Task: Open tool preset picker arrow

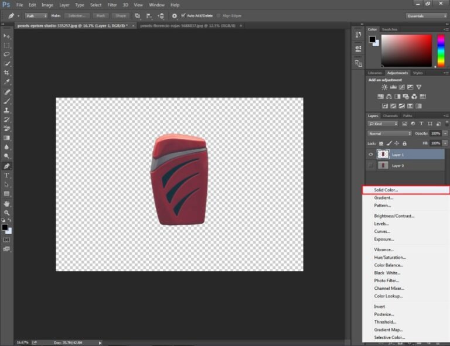Action: pyautogui.click(x=18, y=16)
